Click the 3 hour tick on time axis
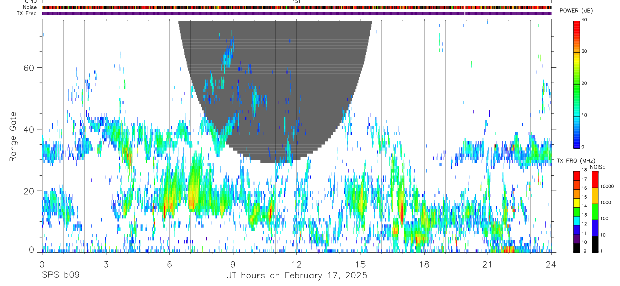This screenshot has width=620, height=286. click(x=106, y=264)
